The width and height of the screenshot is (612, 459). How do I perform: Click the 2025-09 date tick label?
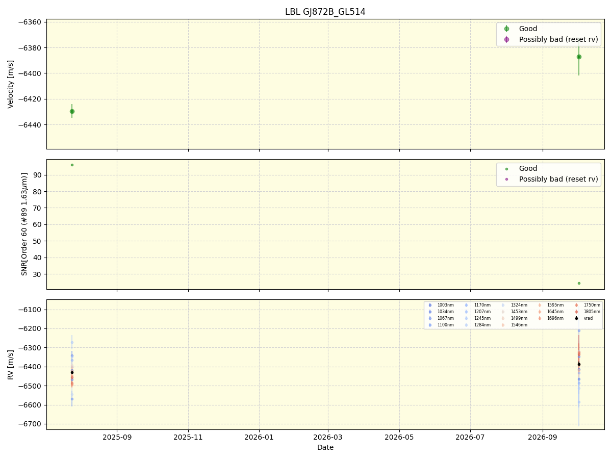[117, 437]
